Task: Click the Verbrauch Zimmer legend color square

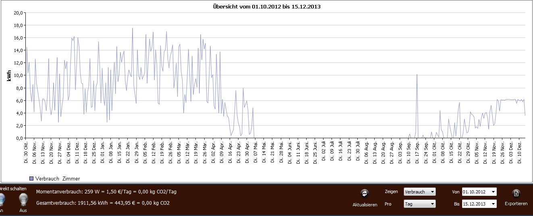Action: pyautogui.click(x=31, y=179)
